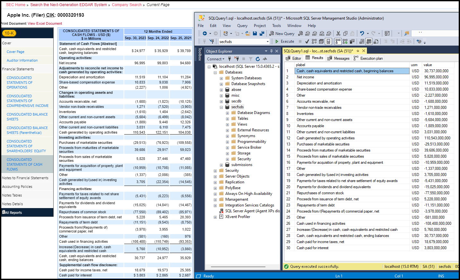Open the Auditor Information link in sidebar
Screen dimensions: 460x280
coord(22,60)
